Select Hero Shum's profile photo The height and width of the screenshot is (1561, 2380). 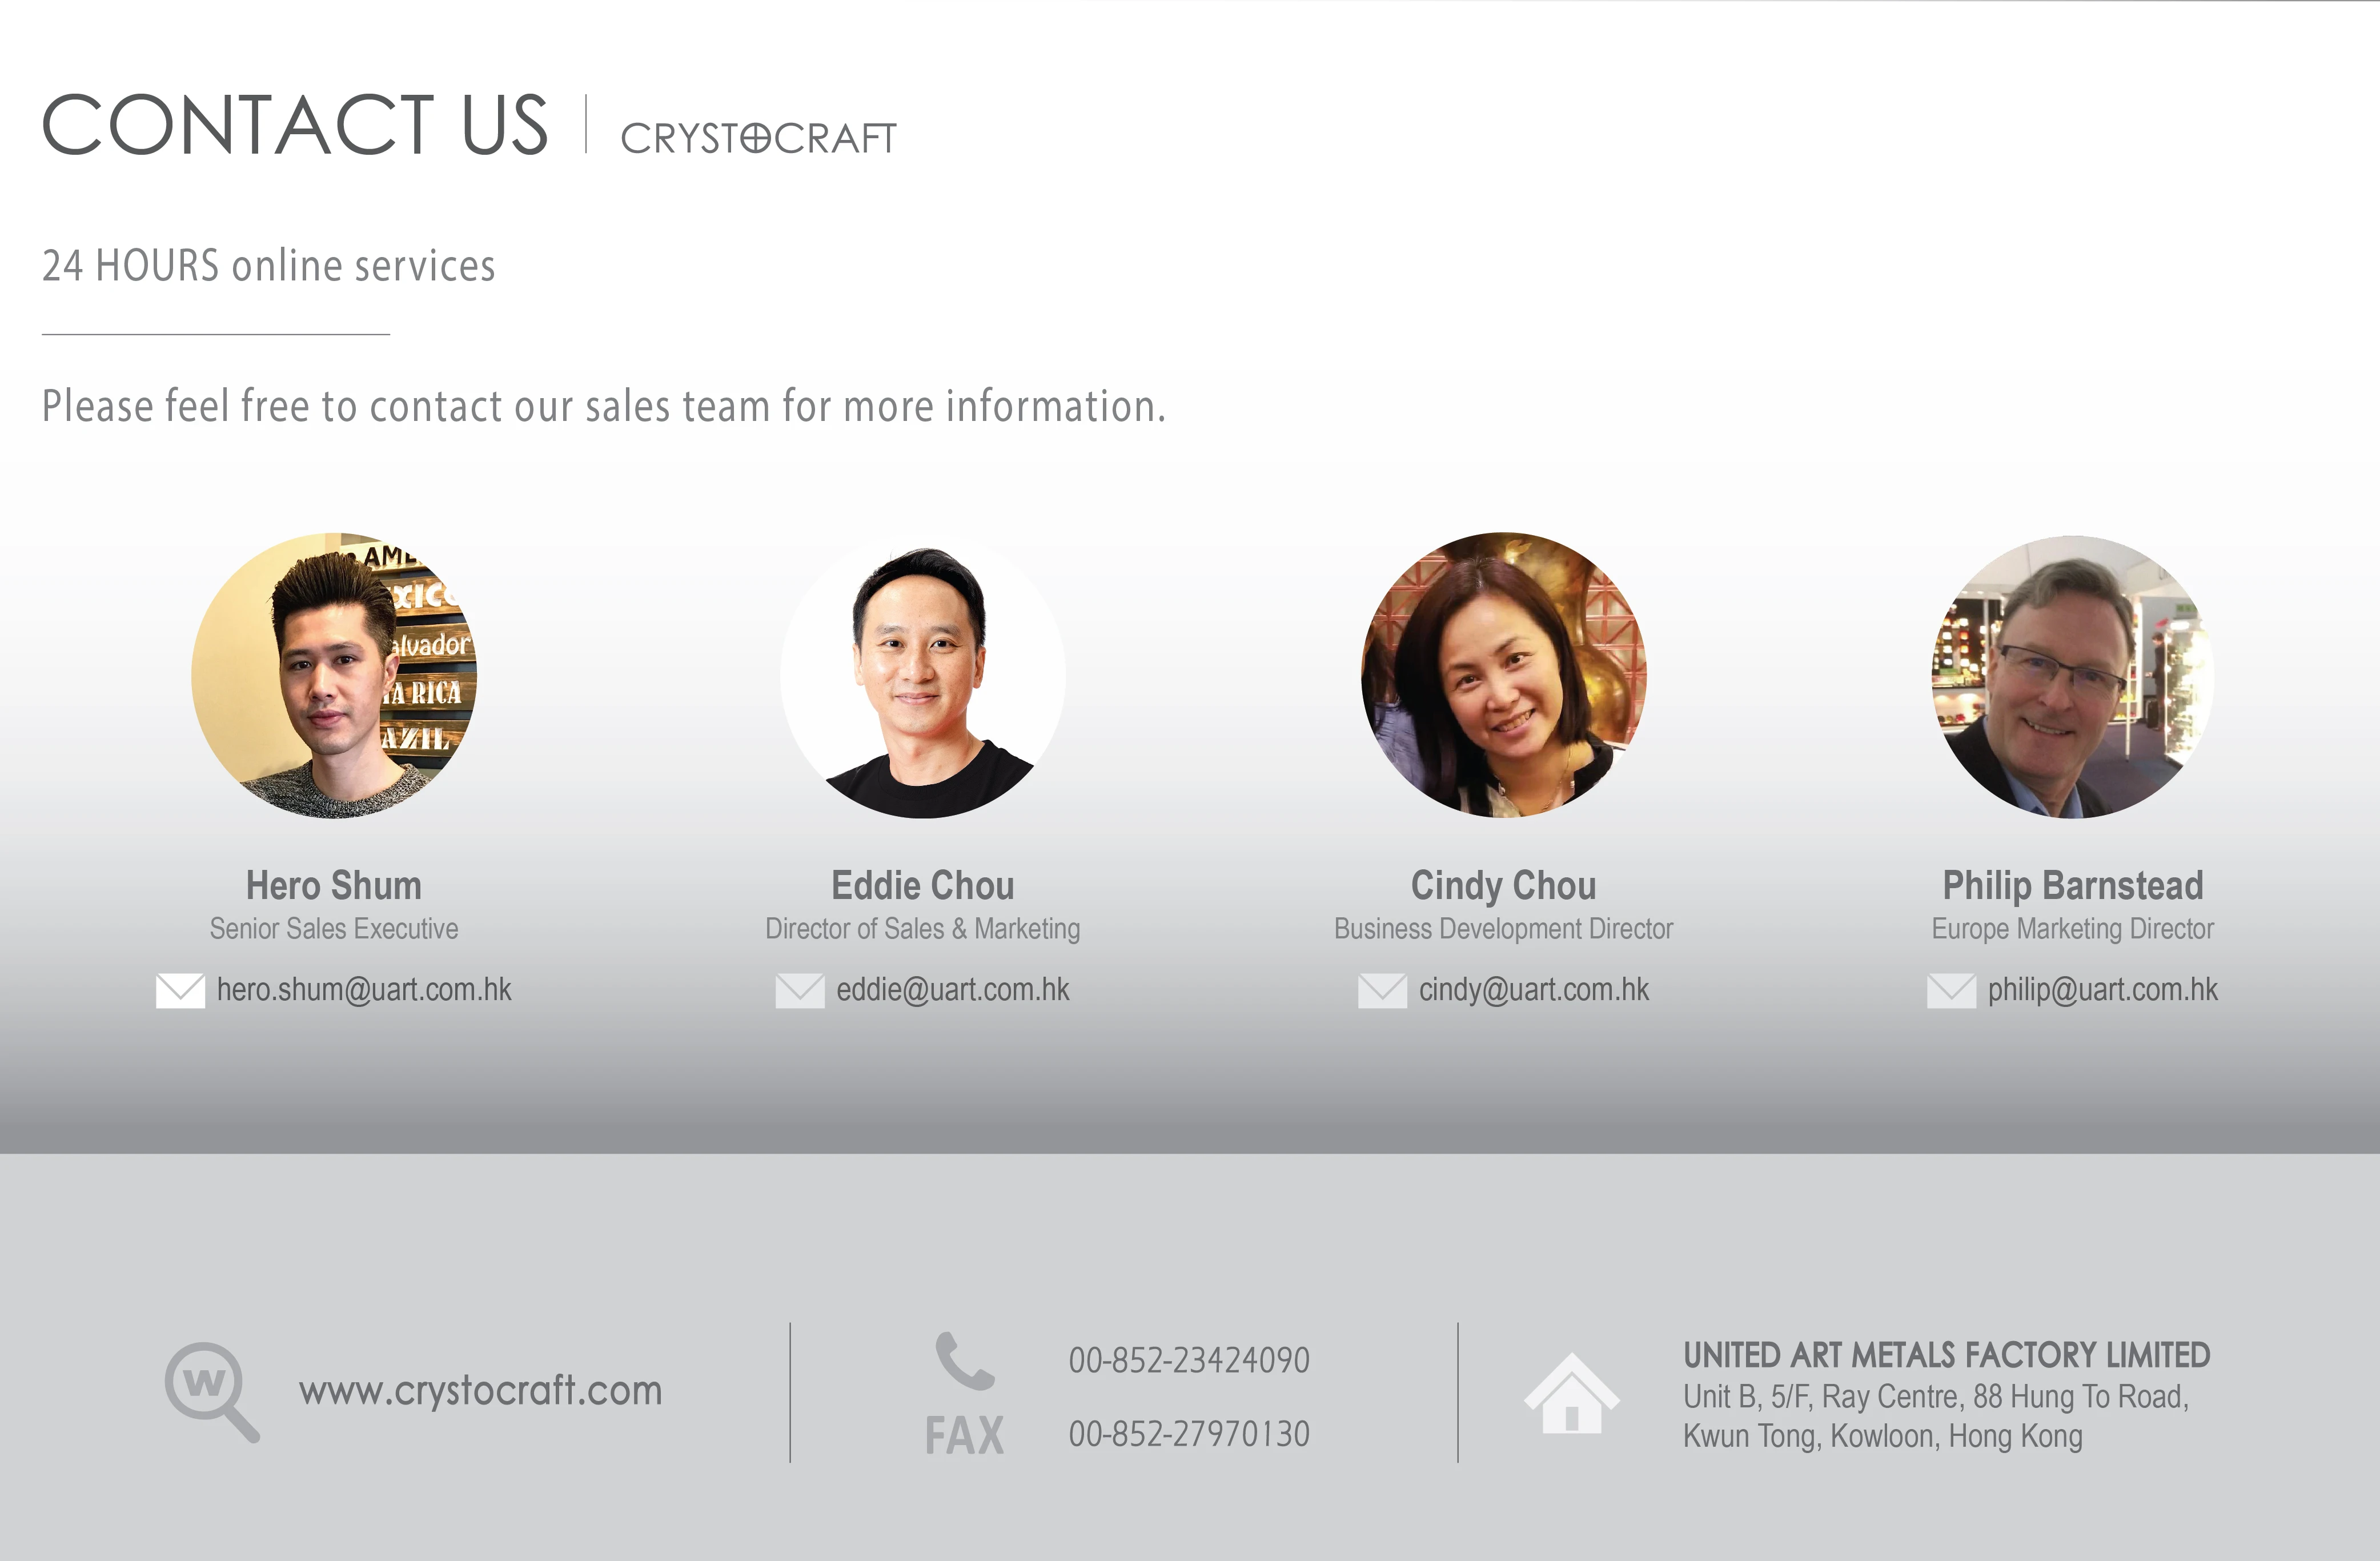334,676
